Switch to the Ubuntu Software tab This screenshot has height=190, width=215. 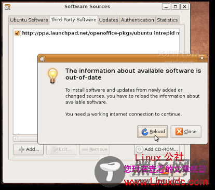(29, 20)
